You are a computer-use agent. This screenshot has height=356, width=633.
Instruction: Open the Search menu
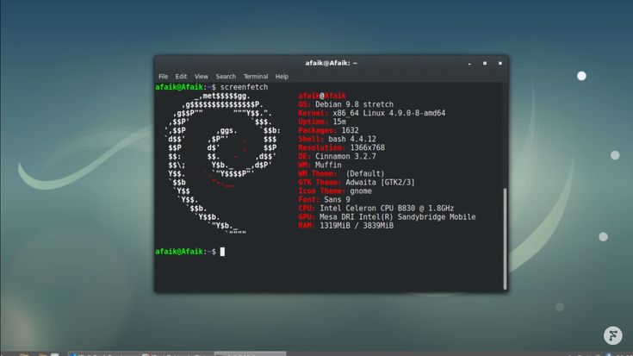226,77
